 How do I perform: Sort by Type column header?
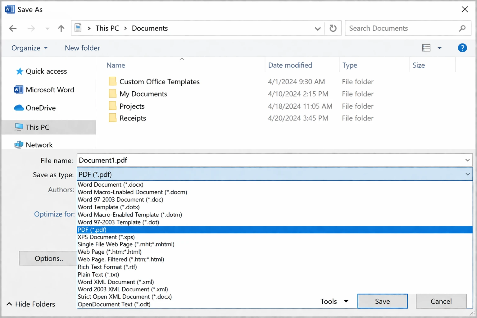point(350,65)
